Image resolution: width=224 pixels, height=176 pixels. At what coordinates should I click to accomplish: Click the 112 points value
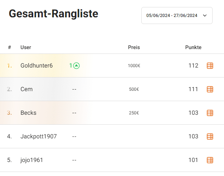click(x=193, y=66)
